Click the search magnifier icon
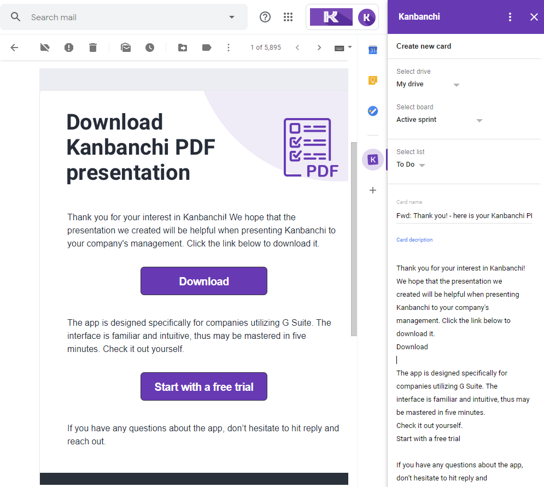Image resolution: width=544 pixels, height=487 pixels. [16, 16]
